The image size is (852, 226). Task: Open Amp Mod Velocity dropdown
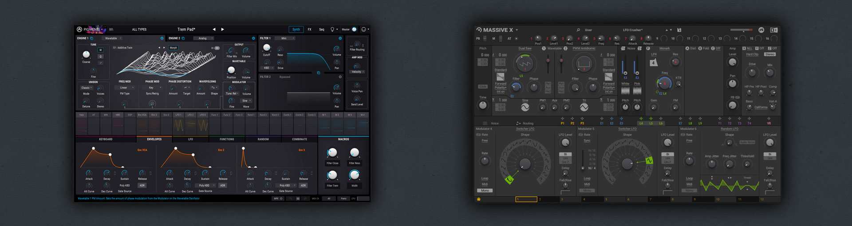point(357,72)
